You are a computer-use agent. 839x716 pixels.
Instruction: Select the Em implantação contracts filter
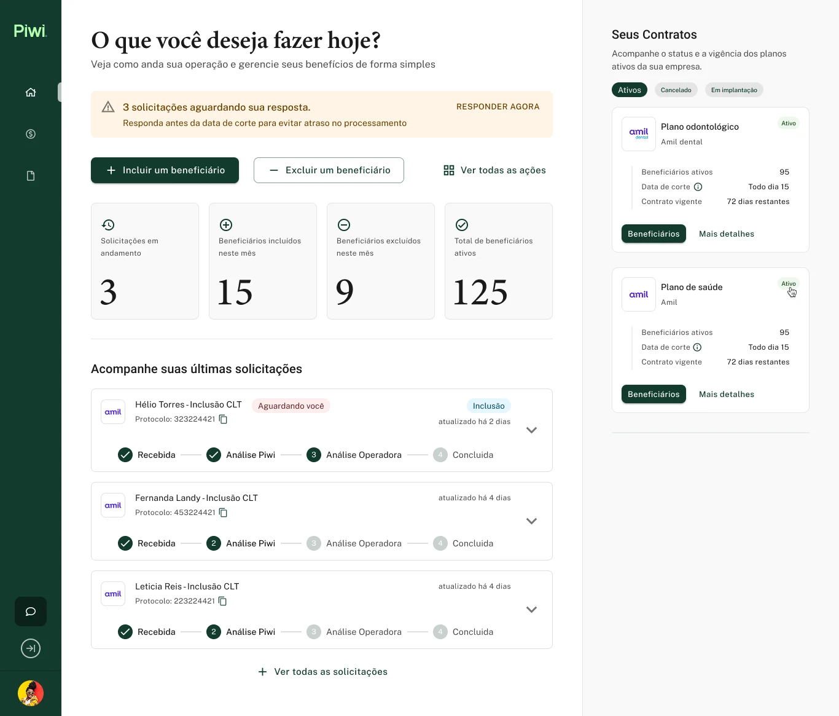coord(734,90)
